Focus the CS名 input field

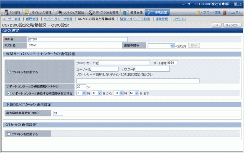click(78, 40)
